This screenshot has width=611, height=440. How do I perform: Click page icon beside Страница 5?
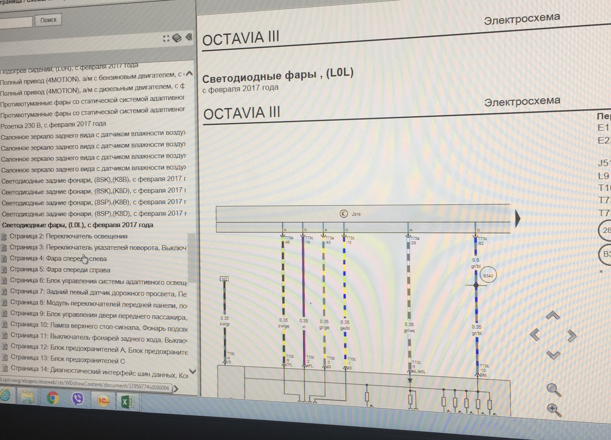tap(4, 269)
